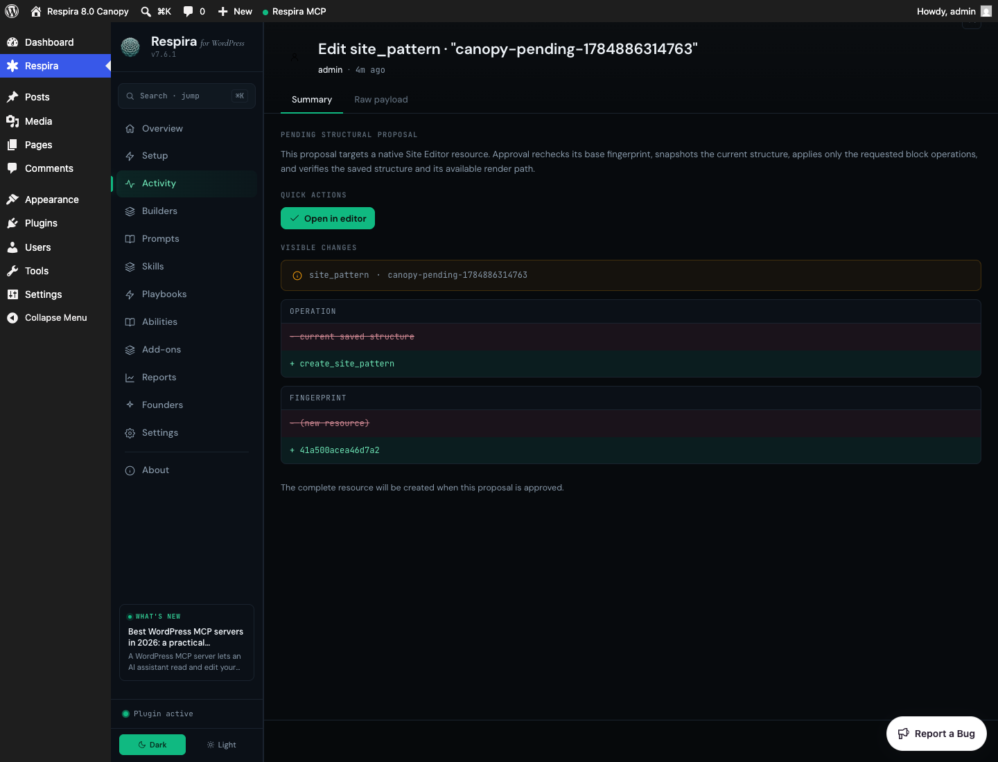Open the comments bubble in admin bar
Screen dimensions: 998x762
189,11
